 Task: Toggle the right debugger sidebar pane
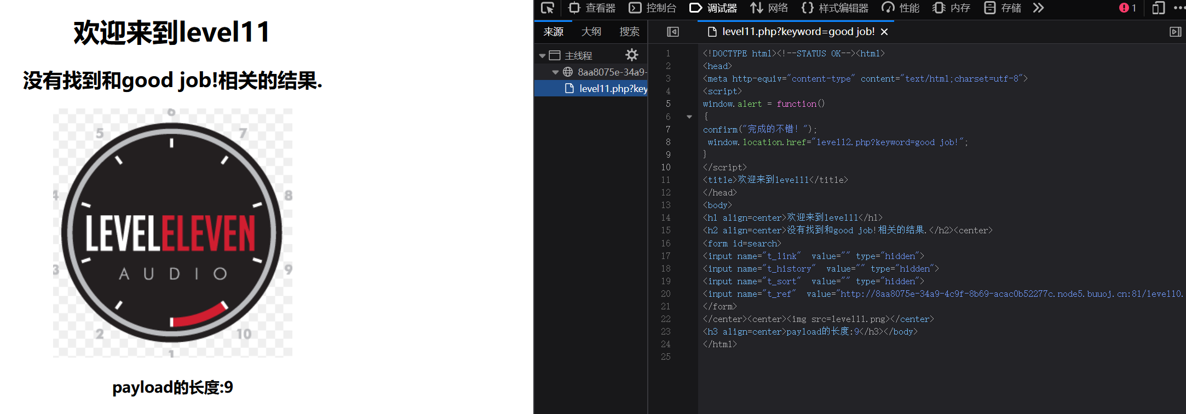point(1175,32)
